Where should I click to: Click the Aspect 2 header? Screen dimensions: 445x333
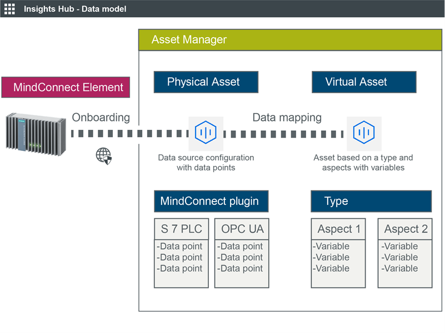click(x=405, y=229)
